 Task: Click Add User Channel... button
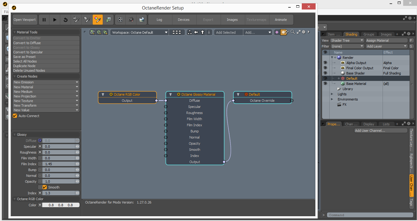coord(381,131)
